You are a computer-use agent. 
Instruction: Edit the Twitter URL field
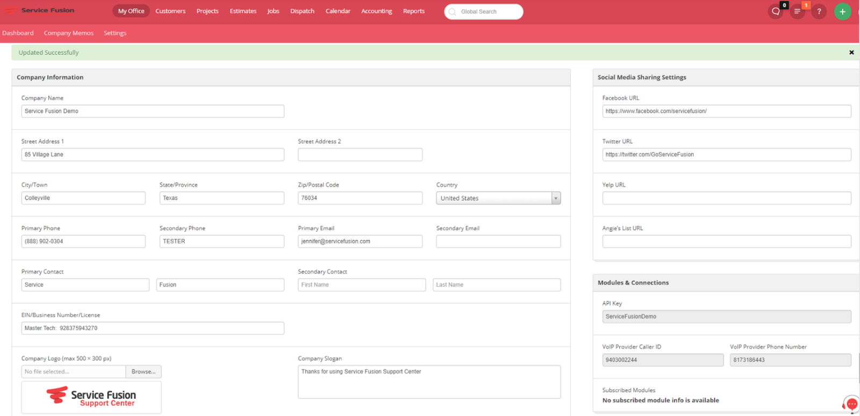click(x=727, y=155)
